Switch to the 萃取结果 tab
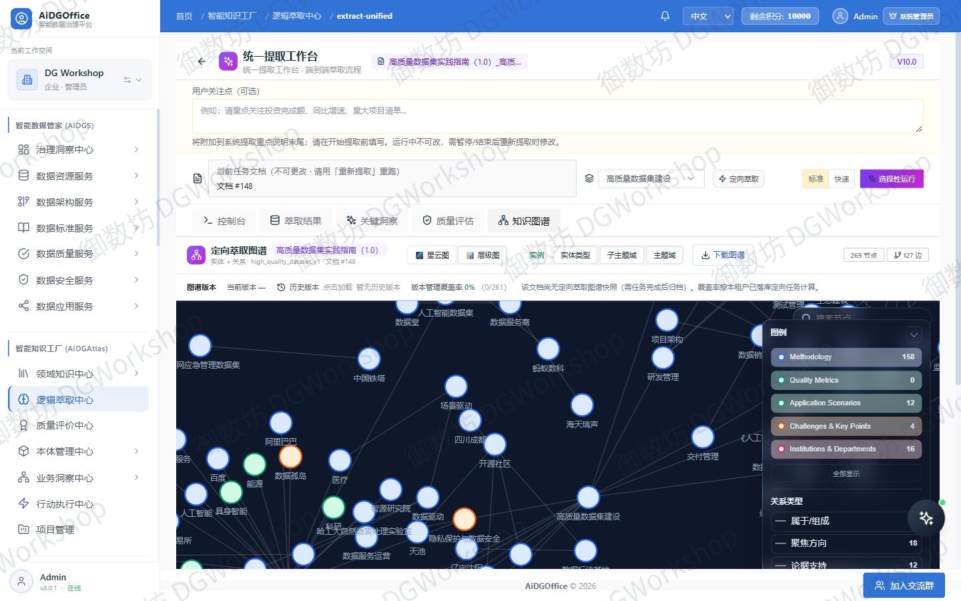The width and height of the screenshot is (961, 601). tap(296, 221)
